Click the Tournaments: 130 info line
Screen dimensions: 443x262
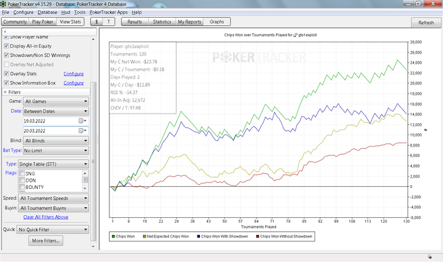coord(128,54)
